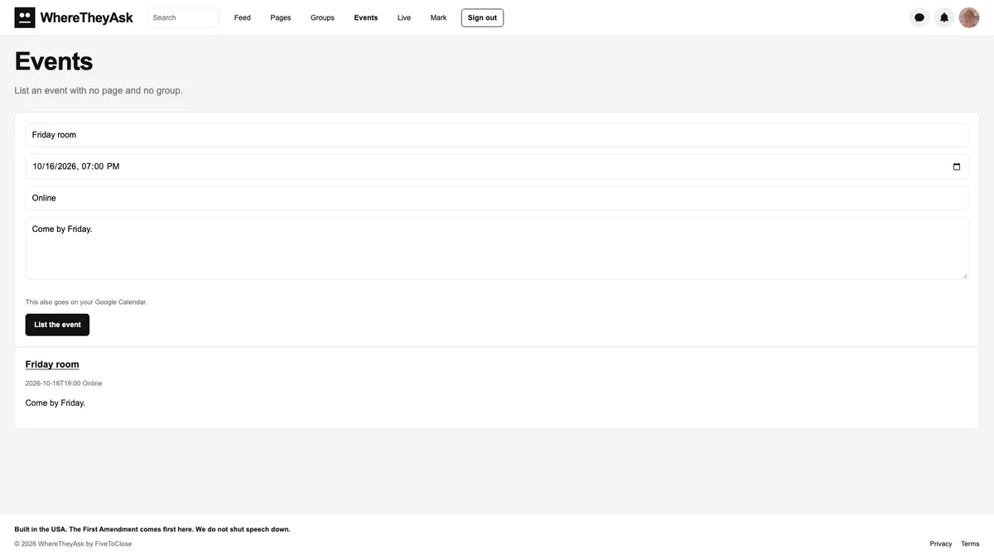Open the Pages menu item
Screen dimensions: 994x559
[x=281, y=17]
